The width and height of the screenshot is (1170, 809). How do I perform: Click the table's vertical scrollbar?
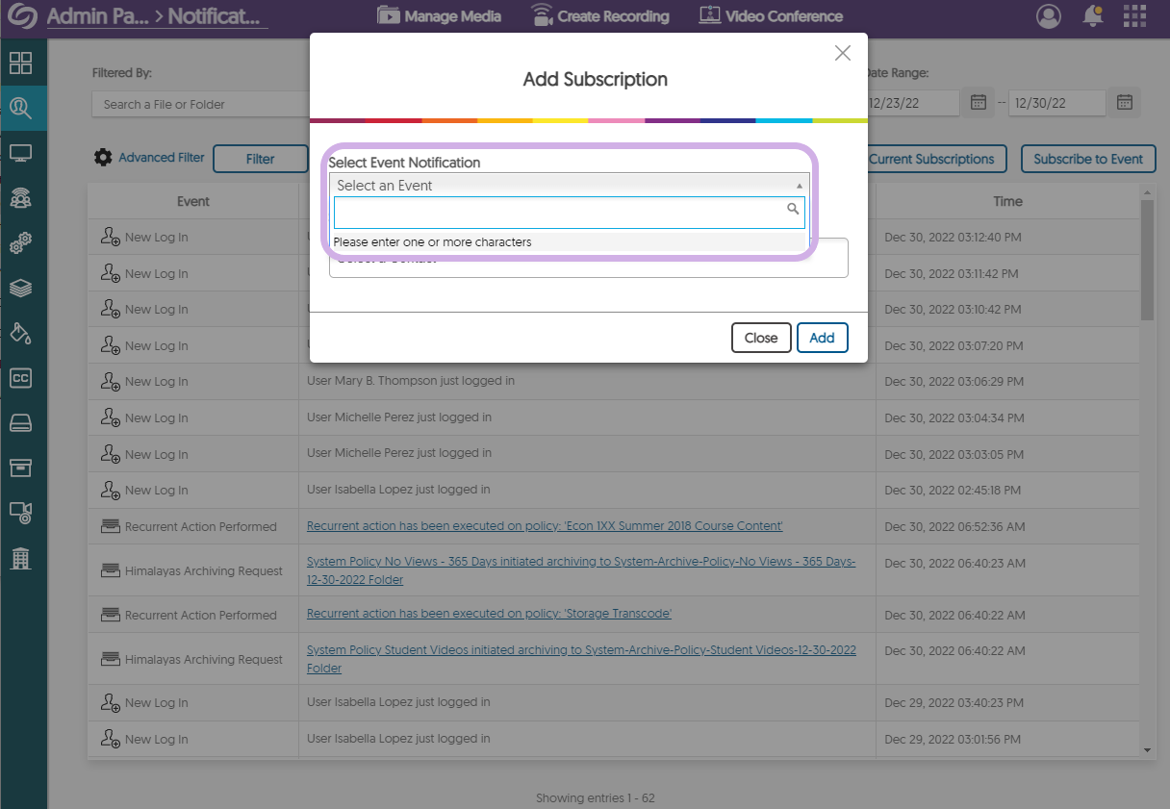pyautogui.click(x=1146, y=260)
